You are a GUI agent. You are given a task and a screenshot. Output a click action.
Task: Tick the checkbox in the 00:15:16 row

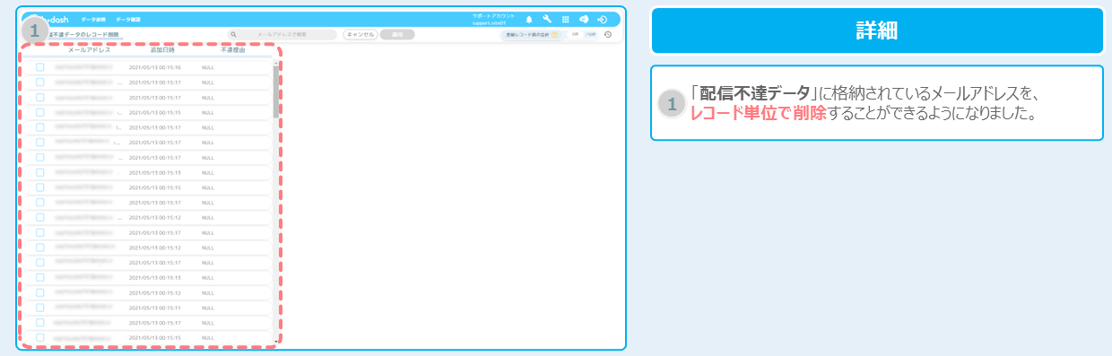pyautogui.click(x=40, y=67)
